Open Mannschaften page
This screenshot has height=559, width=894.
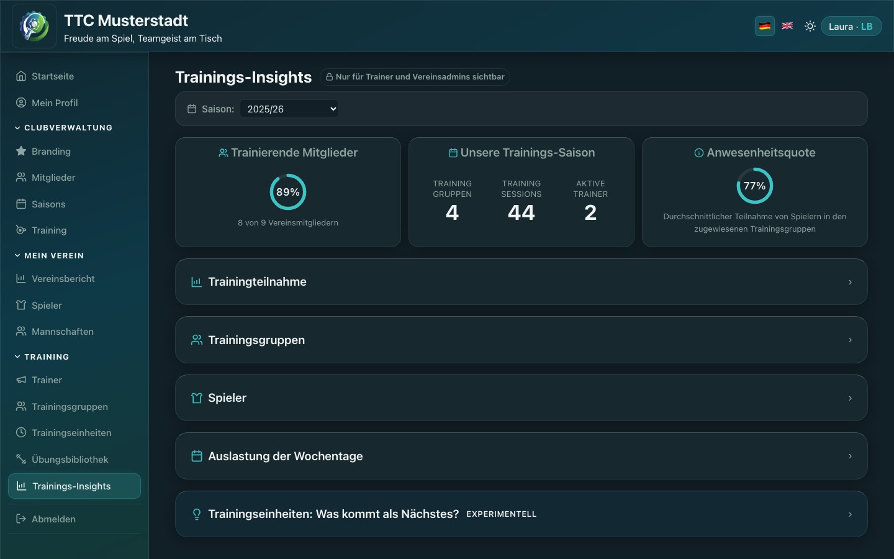[74, 332]
